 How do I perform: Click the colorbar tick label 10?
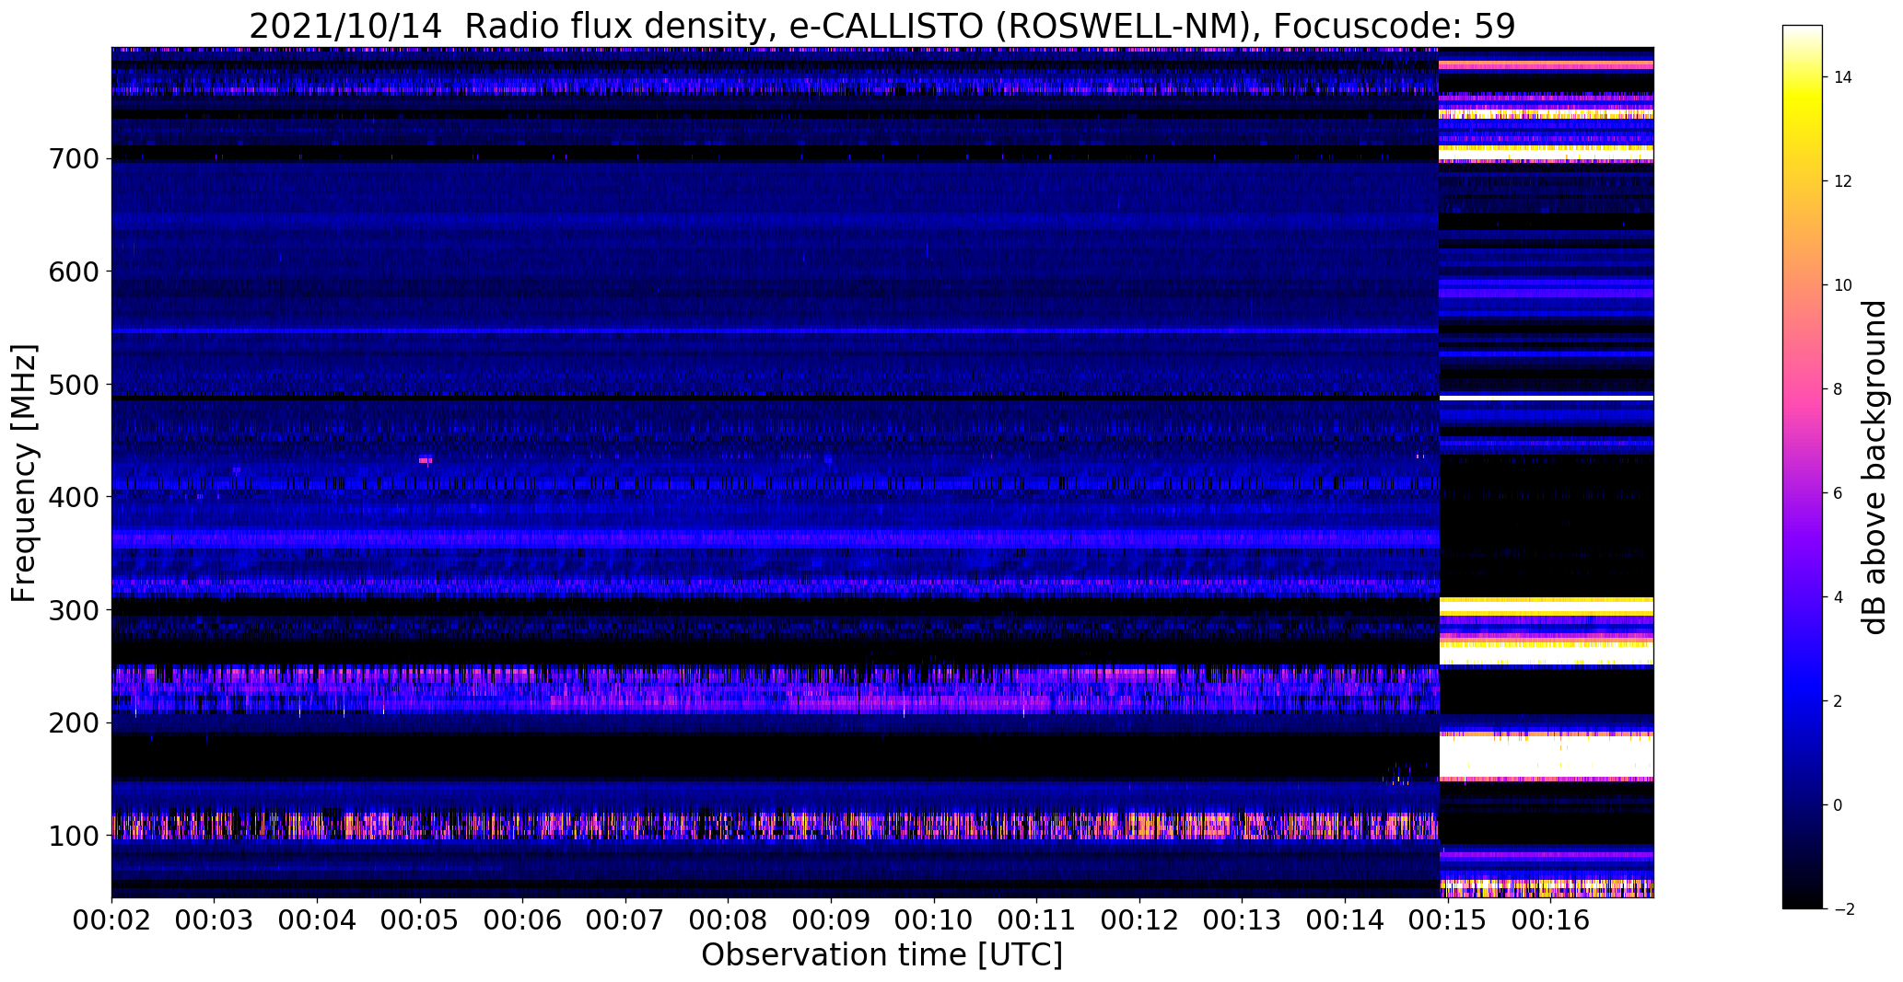pos(1843,285)
